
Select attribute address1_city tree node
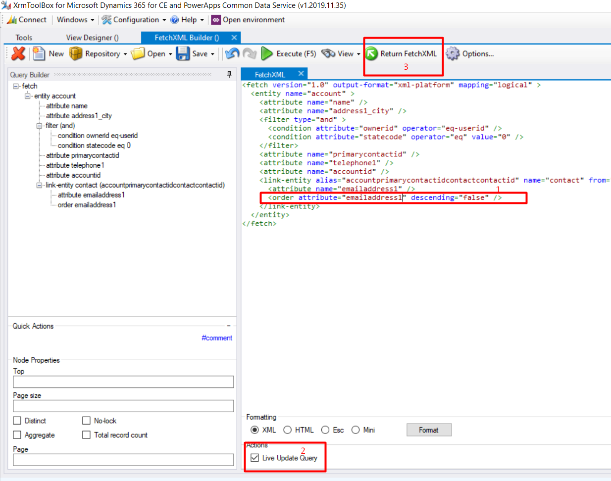click(x=79, y=116)
